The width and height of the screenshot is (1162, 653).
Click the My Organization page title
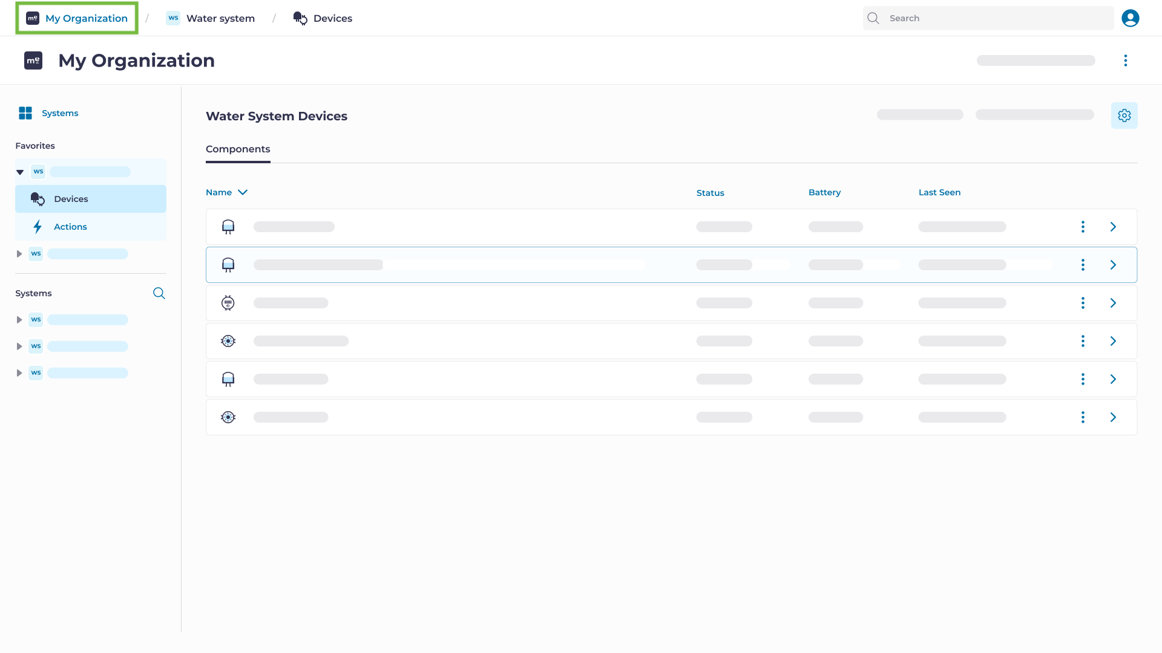click(x=136, y=60)
